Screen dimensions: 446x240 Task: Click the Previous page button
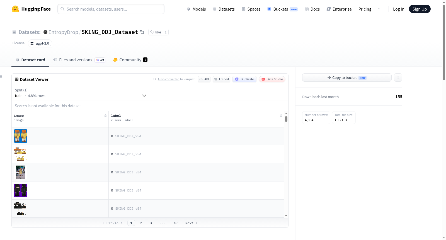112,223
